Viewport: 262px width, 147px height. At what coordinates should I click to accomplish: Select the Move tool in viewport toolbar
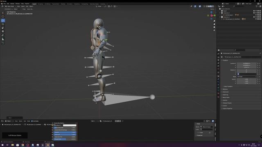point(3,20)
